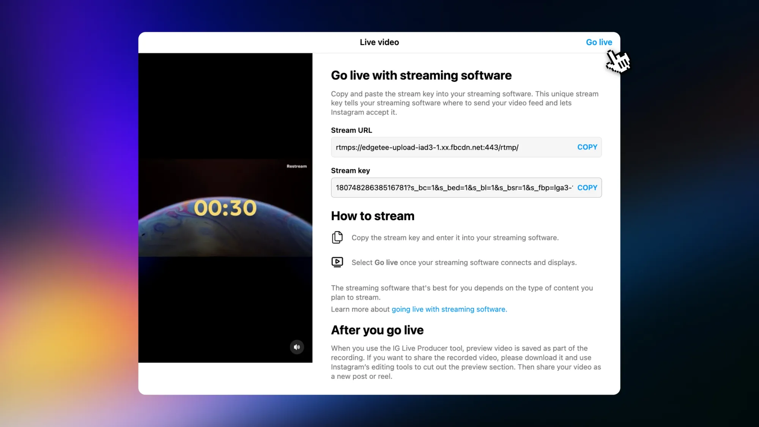Mute the video preview sound
This screenshot has height=427, width=759.
click(x=297, y=347)
